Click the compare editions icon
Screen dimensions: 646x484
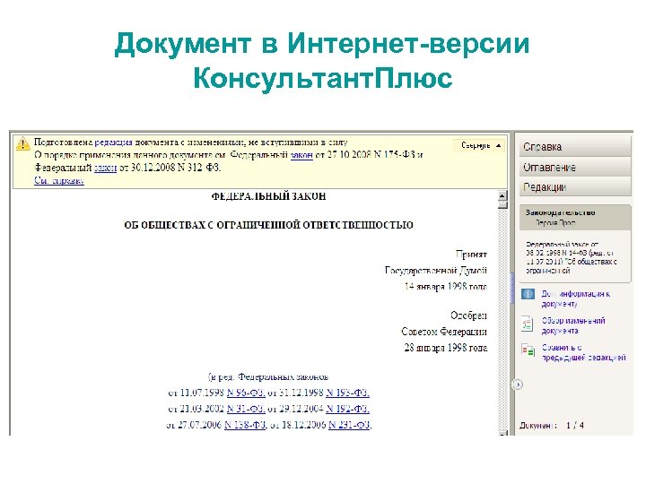[528, 350]
